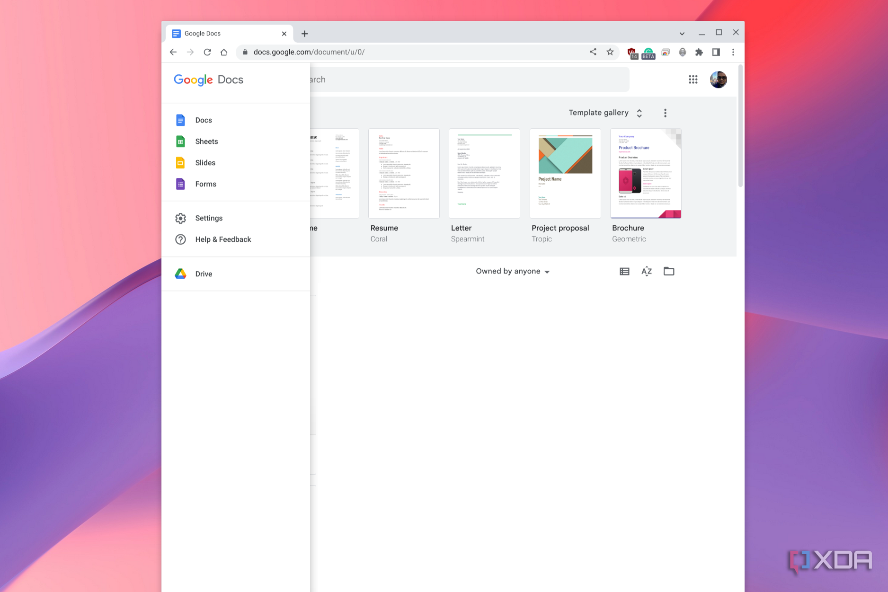Open the Docs home section
This screenshot has height=592, width=888.
click(204, 120)
